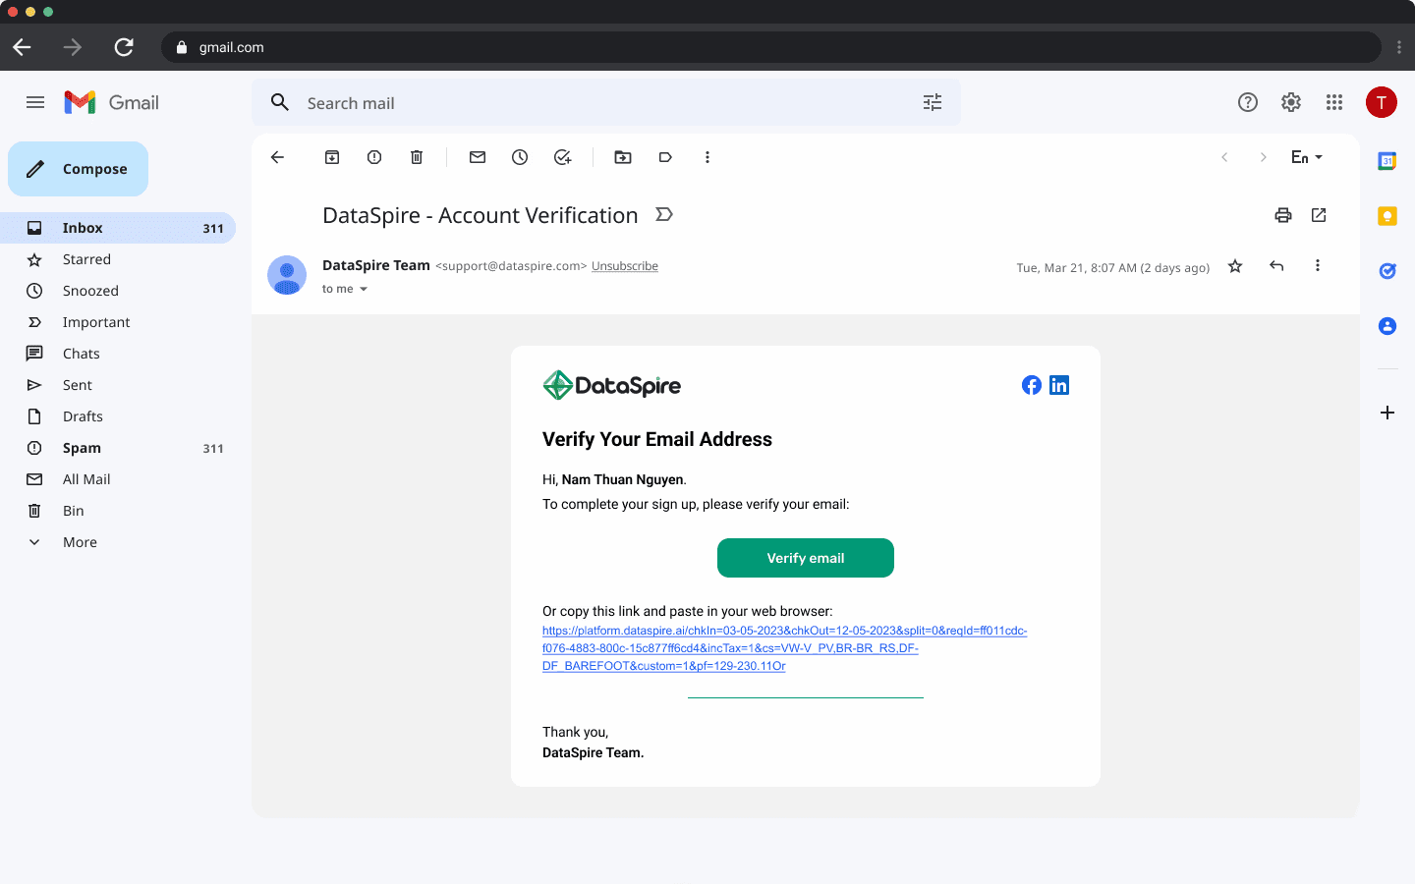The height and width of the screenshot is (884, 1415).
Task: Click the Search mail field
Action: tap(606, 102)
